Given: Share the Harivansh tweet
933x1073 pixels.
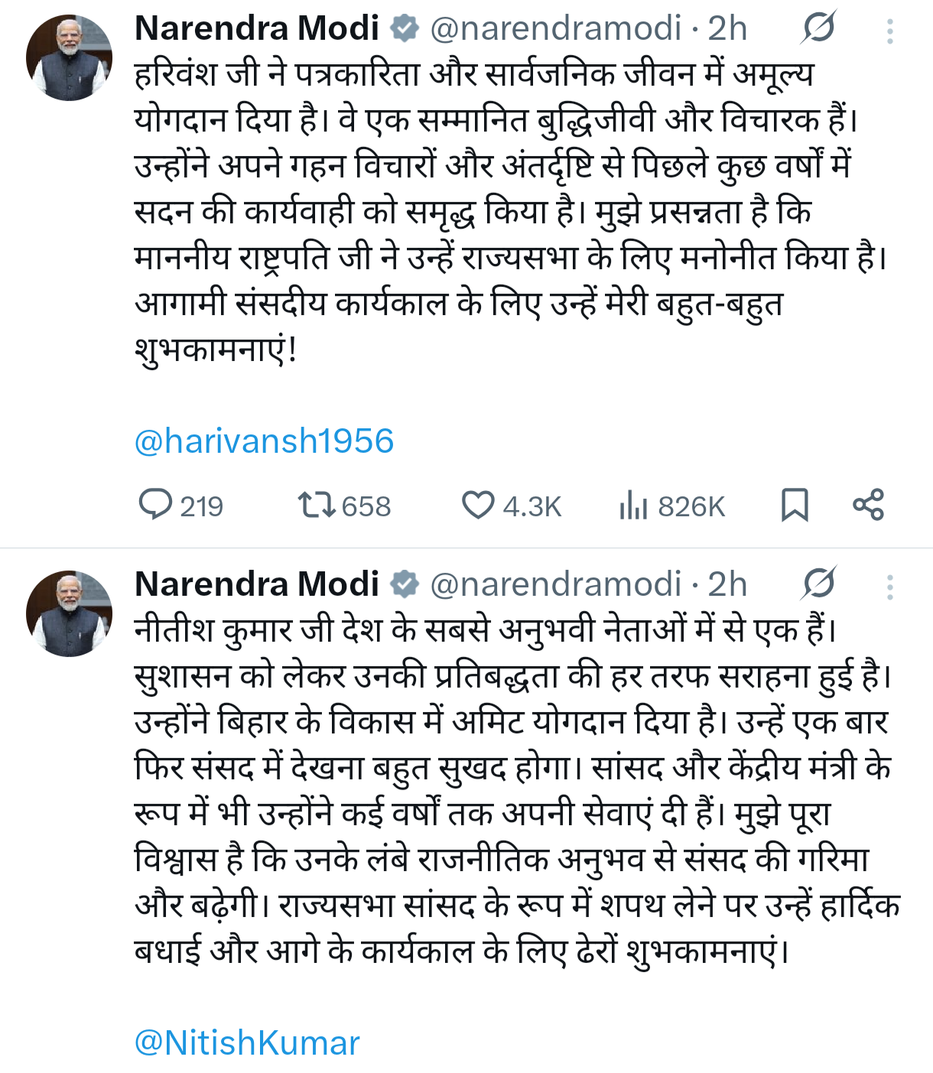Looking at the screenshot, I should pos(868,506).
